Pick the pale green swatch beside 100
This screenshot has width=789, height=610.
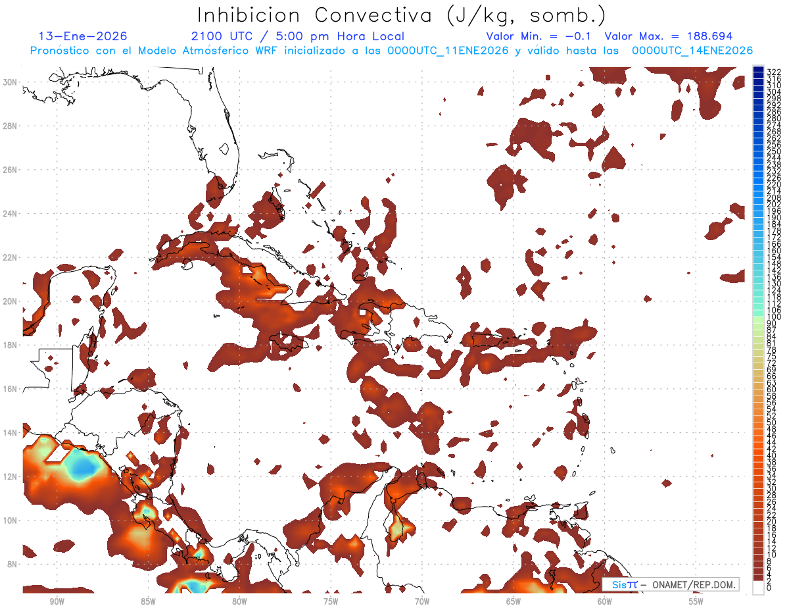coord(759,320)
